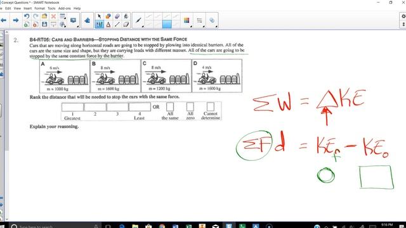Open the color palette grid
This screenshot has width=406, height=228.
pos(187,20)
